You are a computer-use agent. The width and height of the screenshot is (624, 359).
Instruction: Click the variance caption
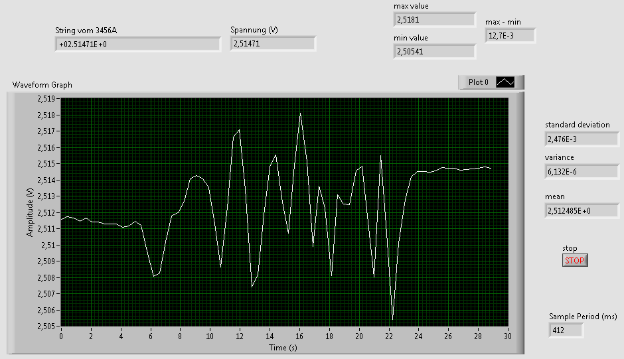coord(559,157)
